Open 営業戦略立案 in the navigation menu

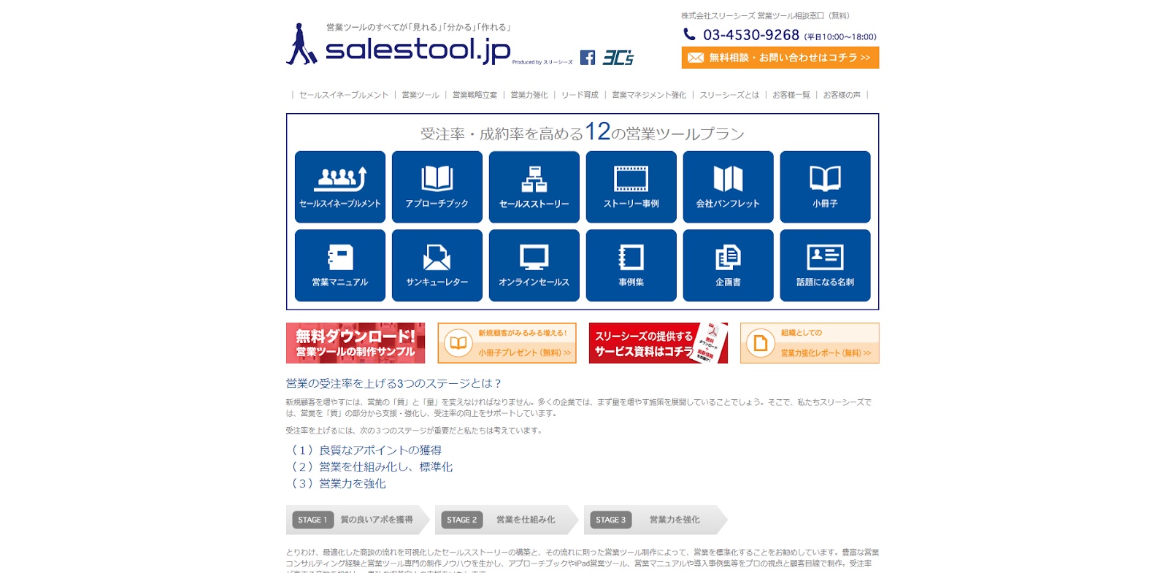click(474, 95)
